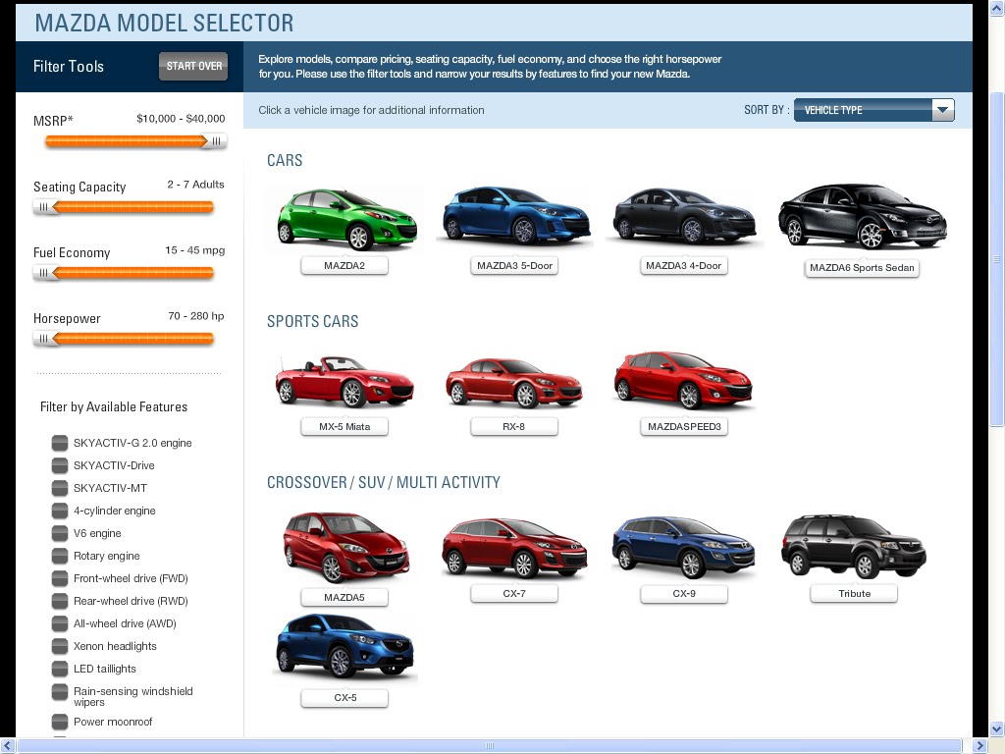The height and width of the screenshot is (754, 1005).
Task: Click the MX-5 Miata label button
Action: (344, 426)
